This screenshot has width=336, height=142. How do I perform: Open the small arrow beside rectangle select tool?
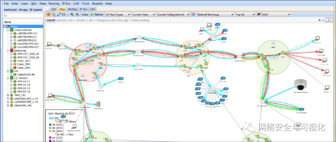[67, 15]
